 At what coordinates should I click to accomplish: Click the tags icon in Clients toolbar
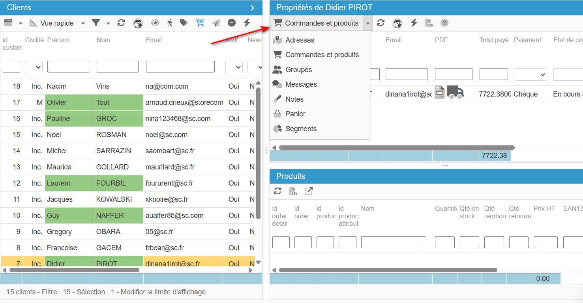pos(184,23)
